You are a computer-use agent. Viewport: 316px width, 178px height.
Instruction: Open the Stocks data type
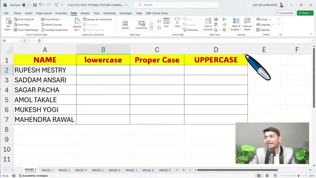click(125, 25)
